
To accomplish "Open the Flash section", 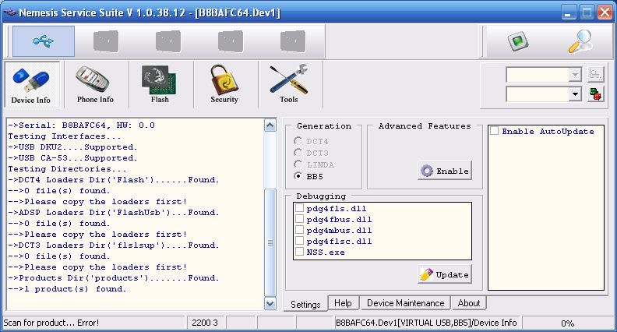I will coord(160,84).
